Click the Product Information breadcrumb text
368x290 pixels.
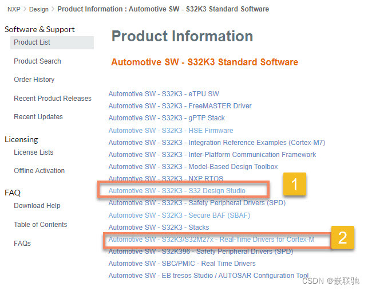pyautogui.click(x=163, y=9)
